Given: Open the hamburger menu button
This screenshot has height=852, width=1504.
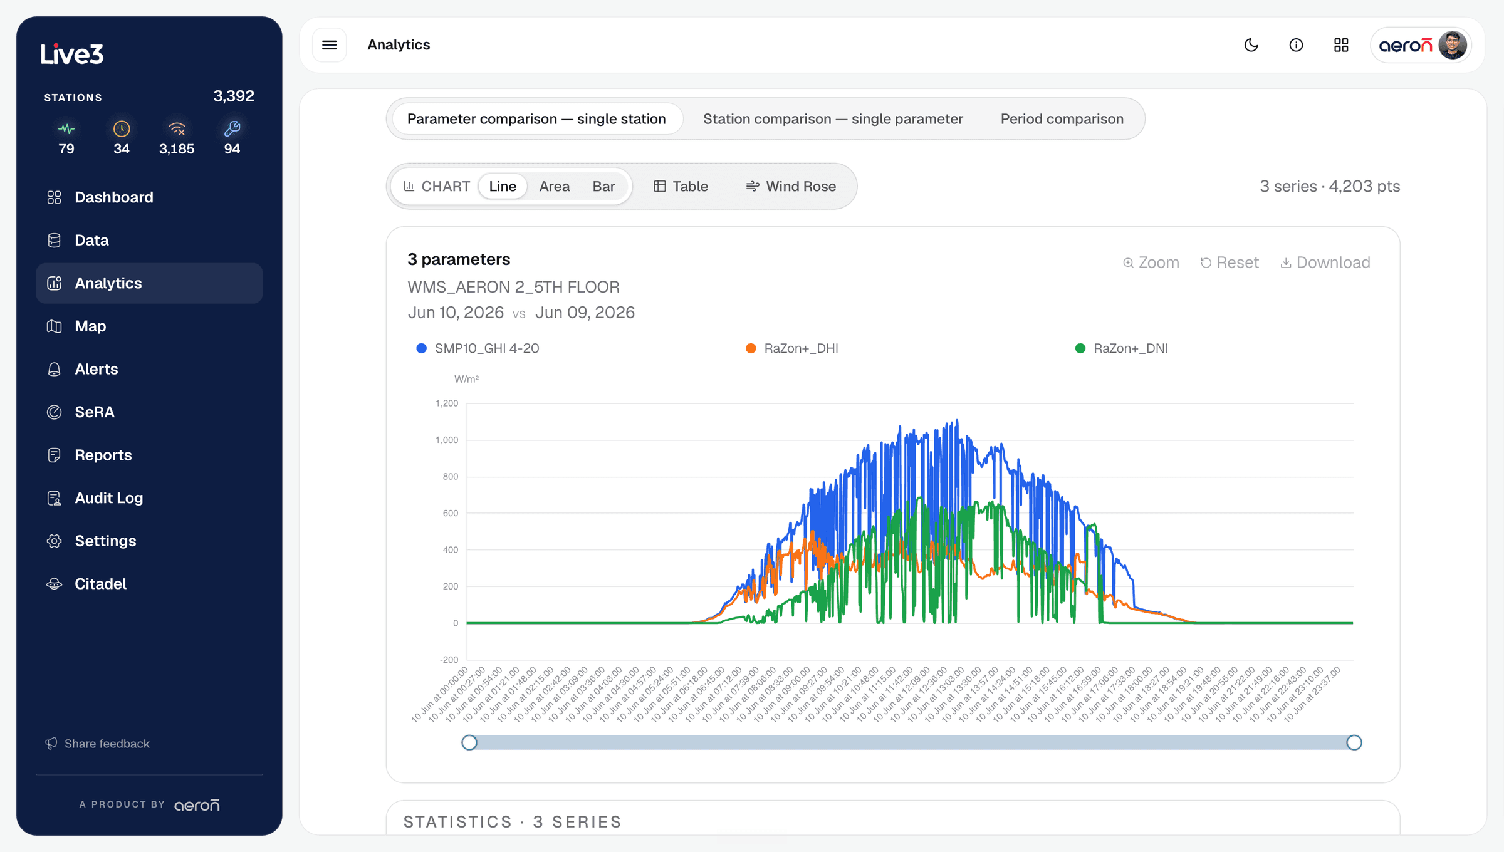Looking at the screenshot, I should [x=329, y=45].
